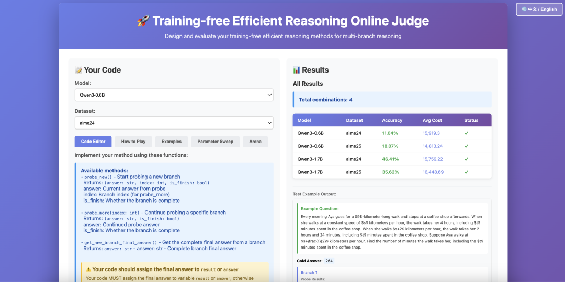565x282 pixels.
Task: Click the Total combinations: 4 banner
Action: tap(392, 99)
